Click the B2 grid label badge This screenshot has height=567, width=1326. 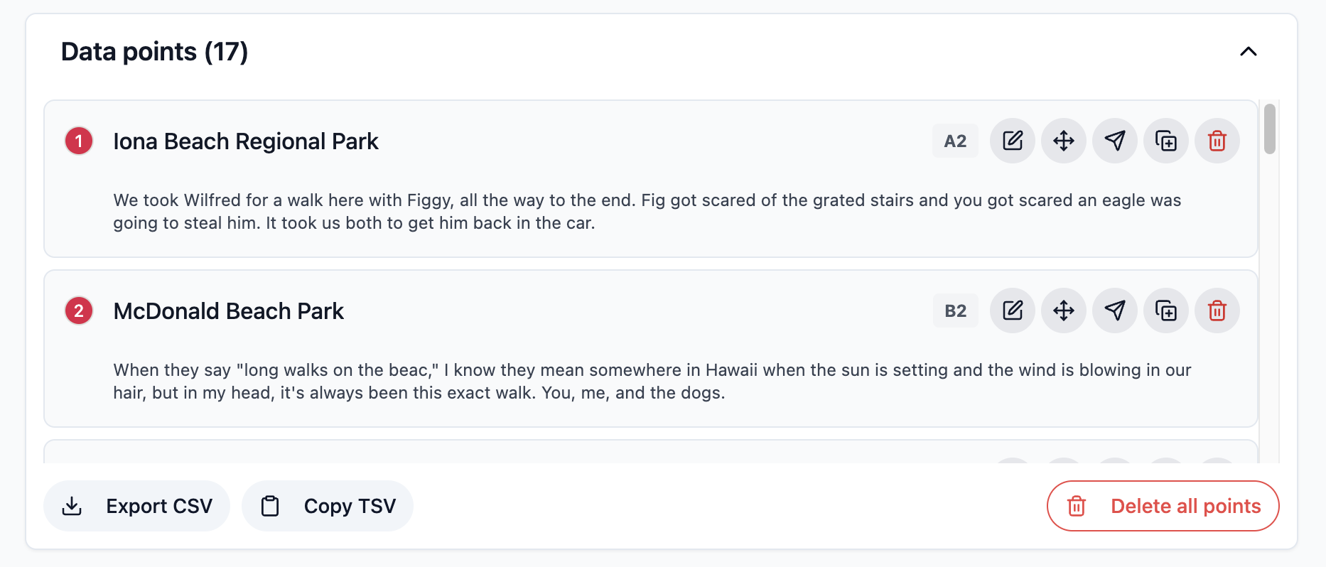pos(955,310)
